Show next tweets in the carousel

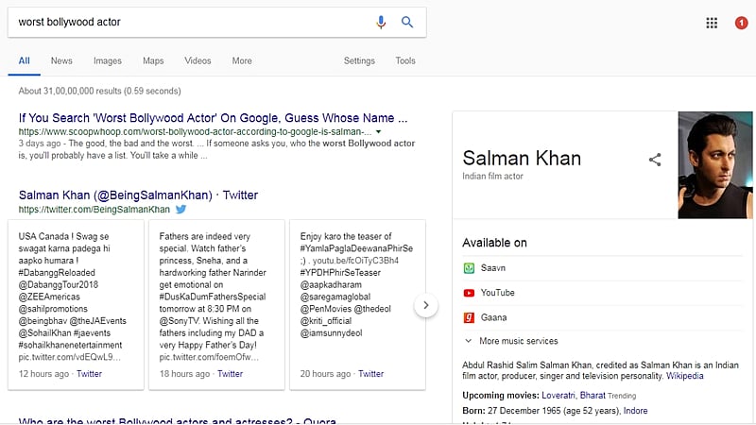[426, 305]
